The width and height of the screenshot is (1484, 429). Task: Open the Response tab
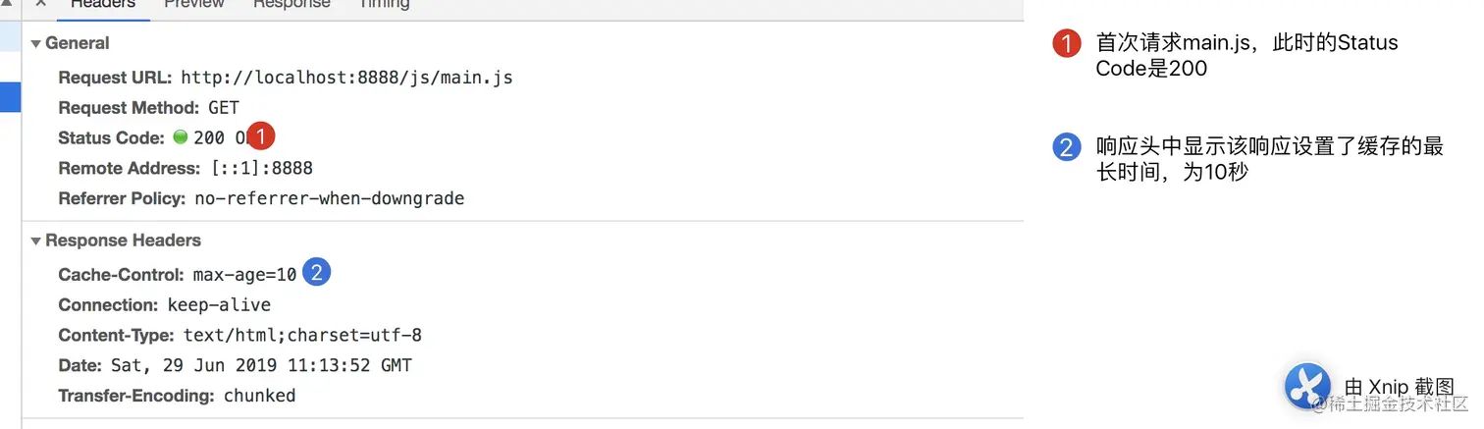291,4
